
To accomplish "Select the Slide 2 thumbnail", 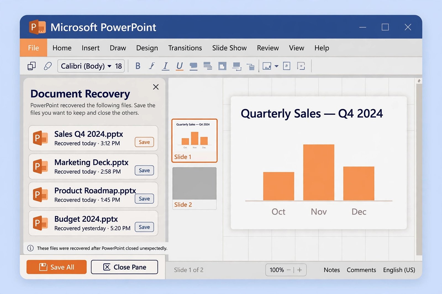I will pos(194,188).
